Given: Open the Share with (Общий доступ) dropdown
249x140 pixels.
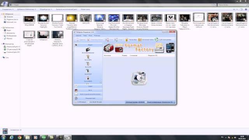Looking at the screenshot, I should (x=46, y=9).
